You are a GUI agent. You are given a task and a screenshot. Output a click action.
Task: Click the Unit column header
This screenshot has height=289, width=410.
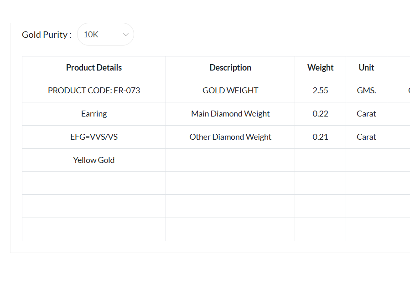coord(366,68)
